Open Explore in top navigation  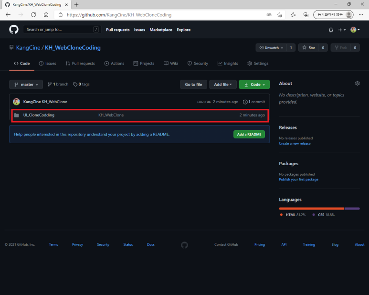coord(184,30)
